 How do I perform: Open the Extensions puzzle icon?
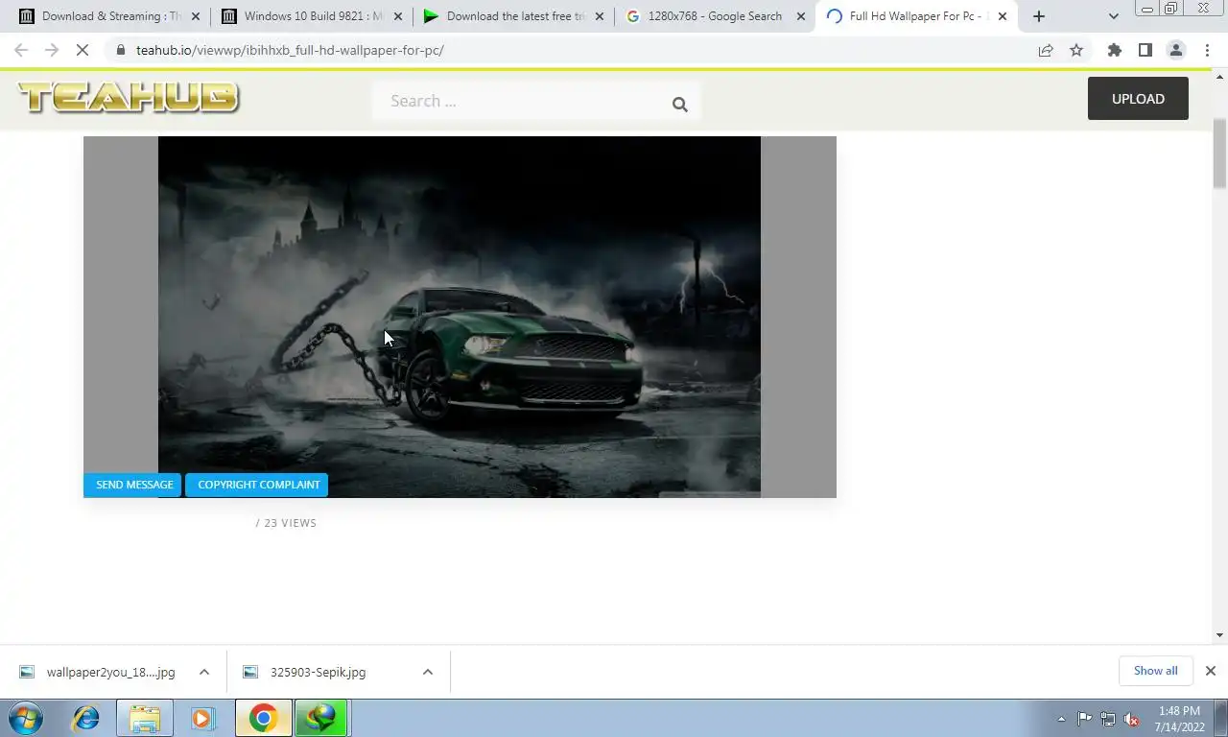click(x=1114, y=50)
